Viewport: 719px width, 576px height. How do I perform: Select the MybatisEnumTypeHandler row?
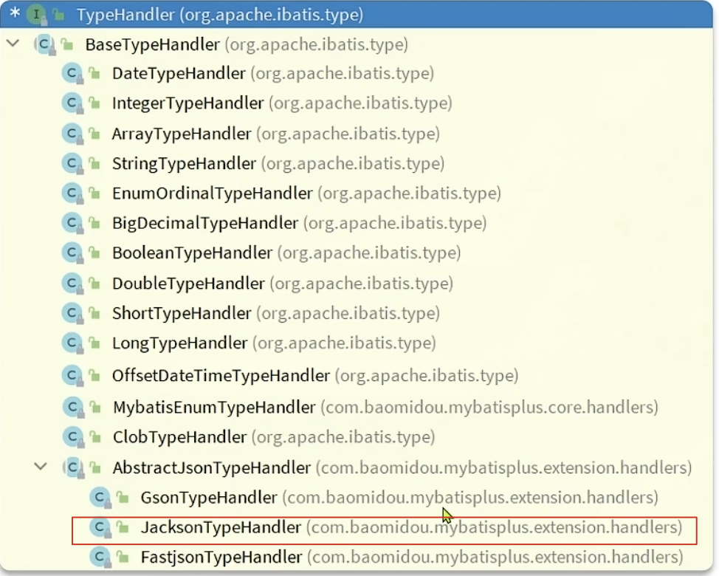pyautogui.click(x=357, y=407)
